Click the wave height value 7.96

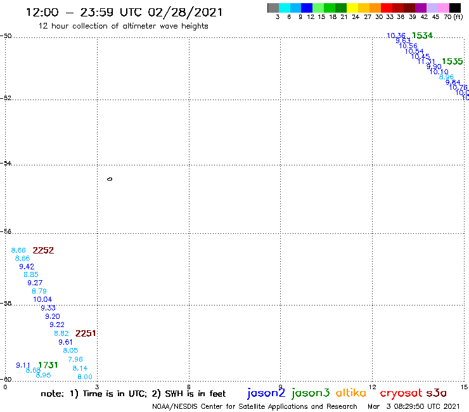[75, 359]
